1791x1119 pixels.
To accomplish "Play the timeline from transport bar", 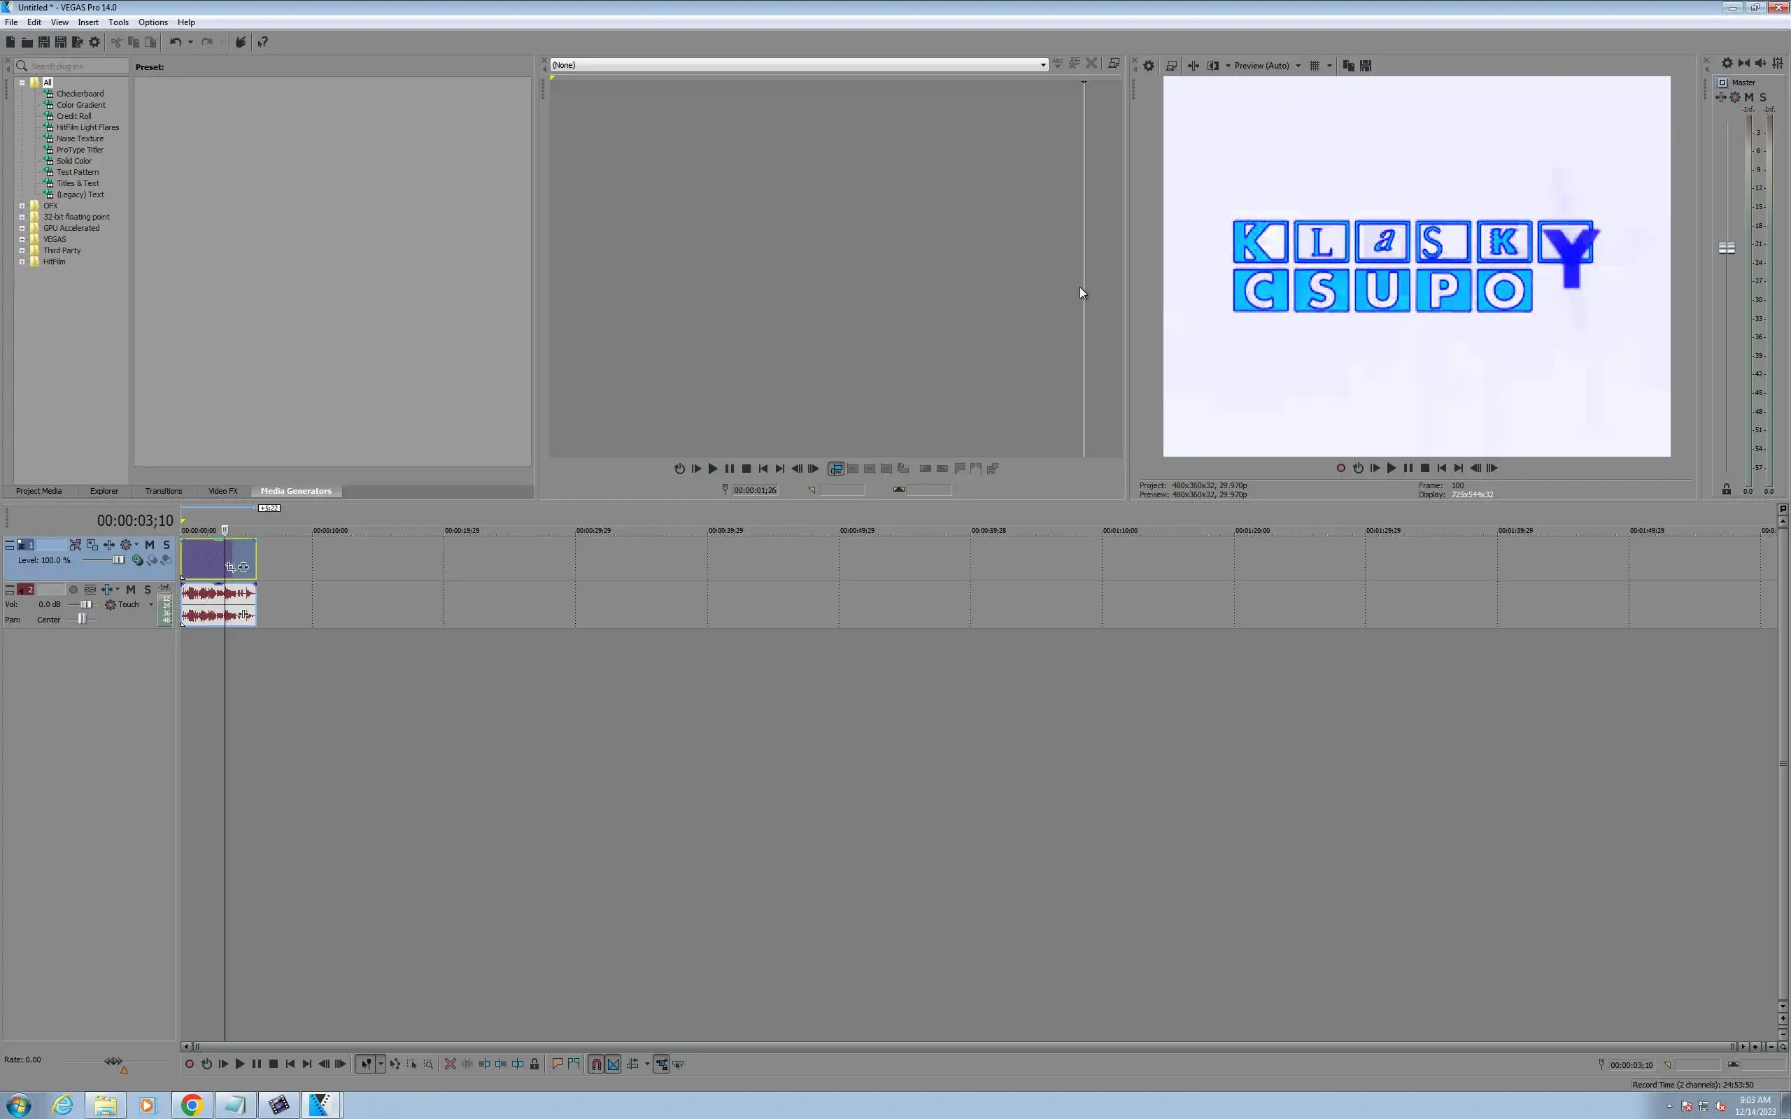I will pyautogui.click(x=240, y=1064).
